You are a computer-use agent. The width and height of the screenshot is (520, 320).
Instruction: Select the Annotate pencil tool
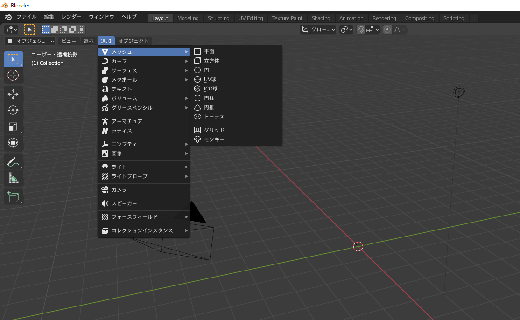tap(13, 162)
